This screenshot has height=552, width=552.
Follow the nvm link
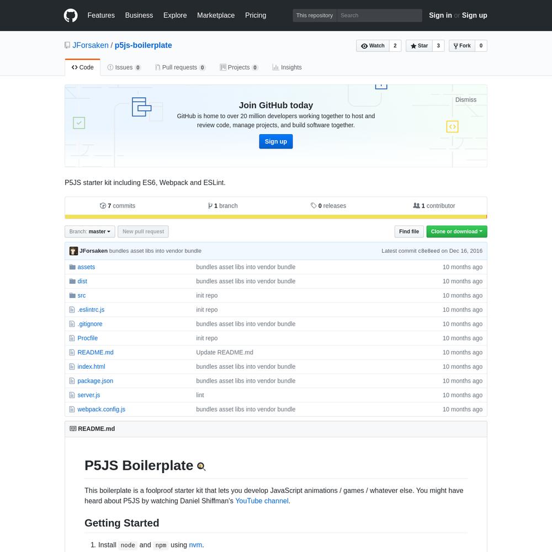pyautogui.click(x=195, y=545)
